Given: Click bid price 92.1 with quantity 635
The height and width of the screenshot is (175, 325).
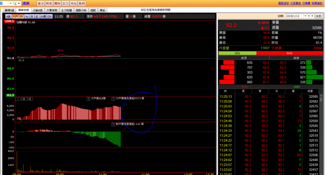Looking at the screenshot, I should [266, 63].
